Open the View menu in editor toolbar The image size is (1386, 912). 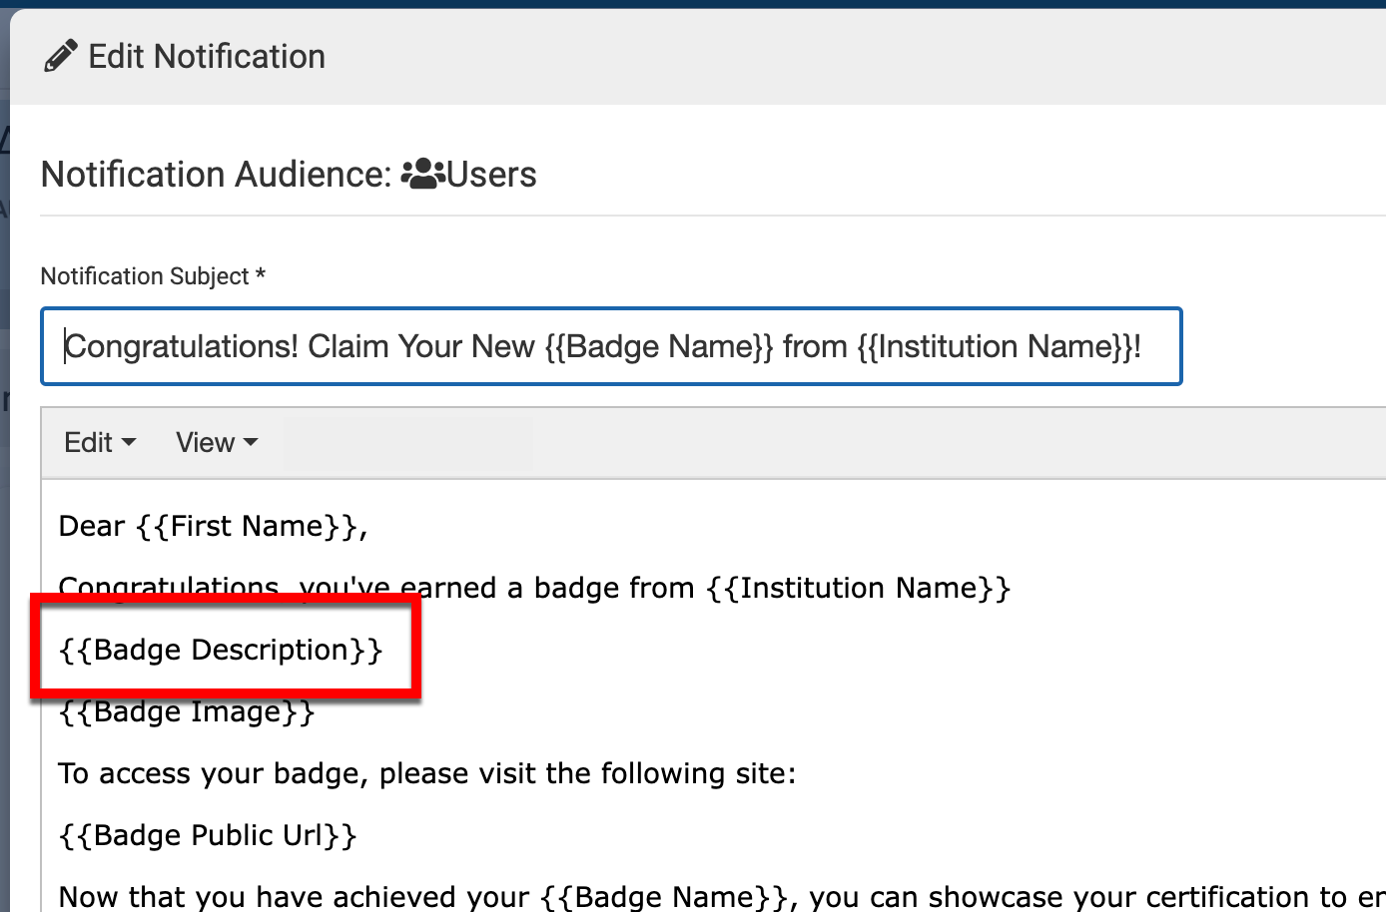coord(217,442)
